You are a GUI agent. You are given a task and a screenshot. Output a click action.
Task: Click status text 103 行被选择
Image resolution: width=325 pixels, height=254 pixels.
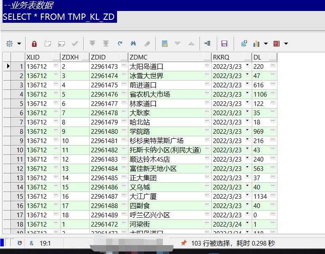(x=210, y=243)
